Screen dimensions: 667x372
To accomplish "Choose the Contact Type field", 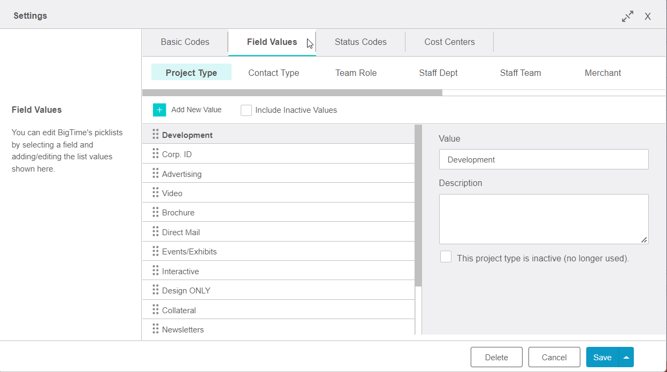I will [274, 73].
